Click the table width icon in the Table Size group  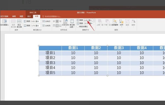point(78,23)
